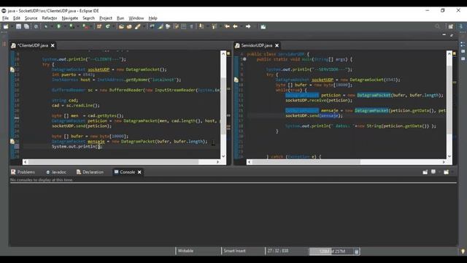Toggle the Pin Console icon
467x263 pixels.
pyautogui.click(x=425, y=172)
